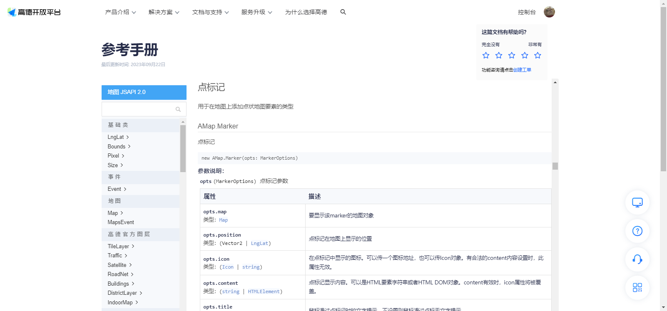
Task: Expand Satellite in the sidebar
Action: [119, 265]
